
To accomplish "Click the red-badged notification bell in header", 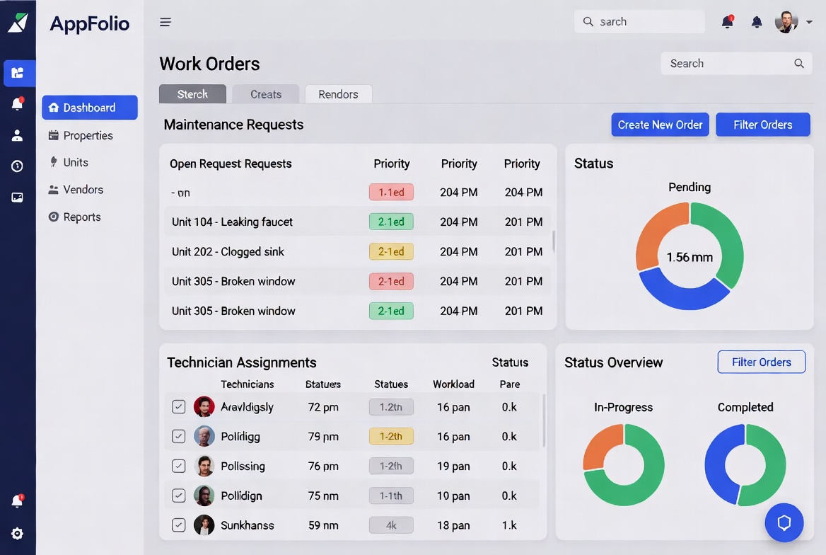I will [728, 22].
